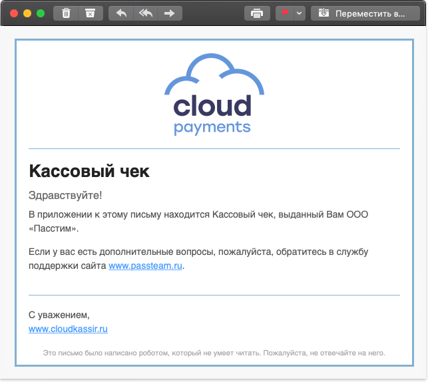The height and width of the screenshot is (384, 432).
Task: Open the www.passteam.ru link
Action: (x=145, y=266)
